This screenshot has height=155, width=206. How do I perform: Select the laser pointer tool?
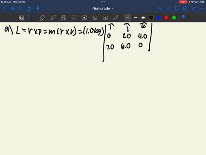[x=116, y=18]
